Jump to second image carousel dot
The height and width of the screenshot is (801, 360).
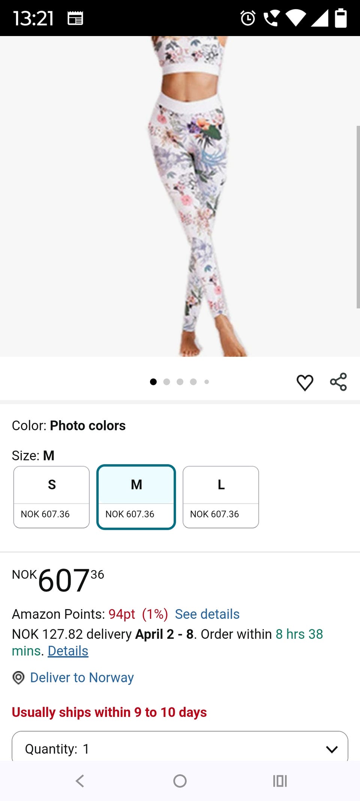pos(166,382)
